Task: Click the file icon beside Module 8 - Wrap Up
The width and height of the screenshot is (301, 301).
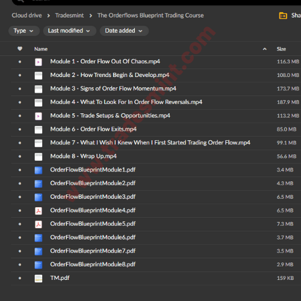Action: [39, 157]
